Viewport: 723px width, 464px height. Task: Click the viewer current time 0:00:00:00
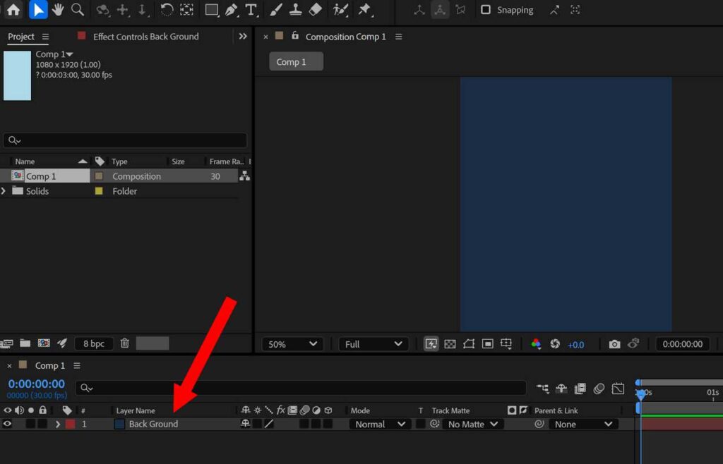pyautogui.click(x=683, y=344)
